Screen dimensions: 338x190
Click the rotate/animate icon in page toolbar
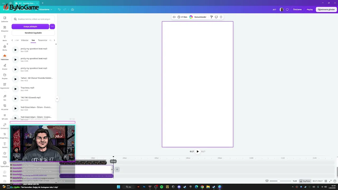pos(216,17)
